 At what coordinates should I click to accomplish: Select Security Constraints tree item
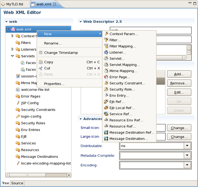tap(38, 110)
